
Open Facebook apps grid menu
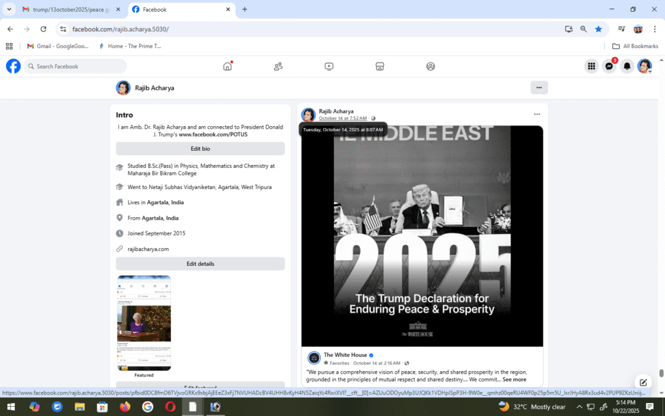[591, 66]
